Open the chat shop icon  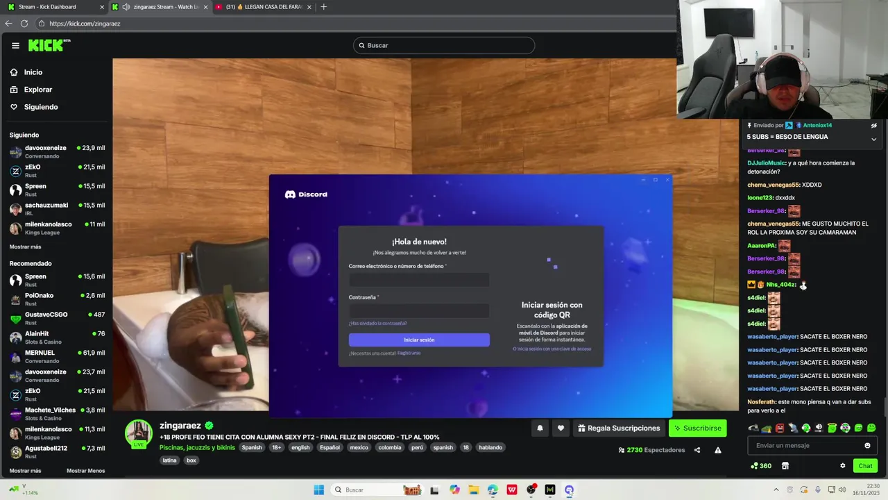point(785,466)
